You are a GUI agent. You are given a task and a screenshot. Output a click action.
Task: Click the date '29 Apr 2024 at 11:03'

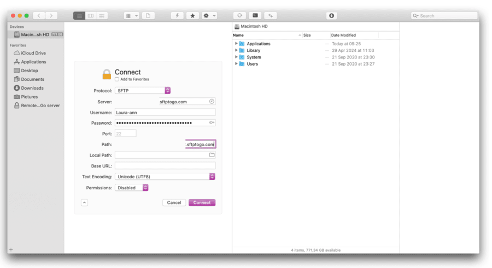tap(353, 50)
